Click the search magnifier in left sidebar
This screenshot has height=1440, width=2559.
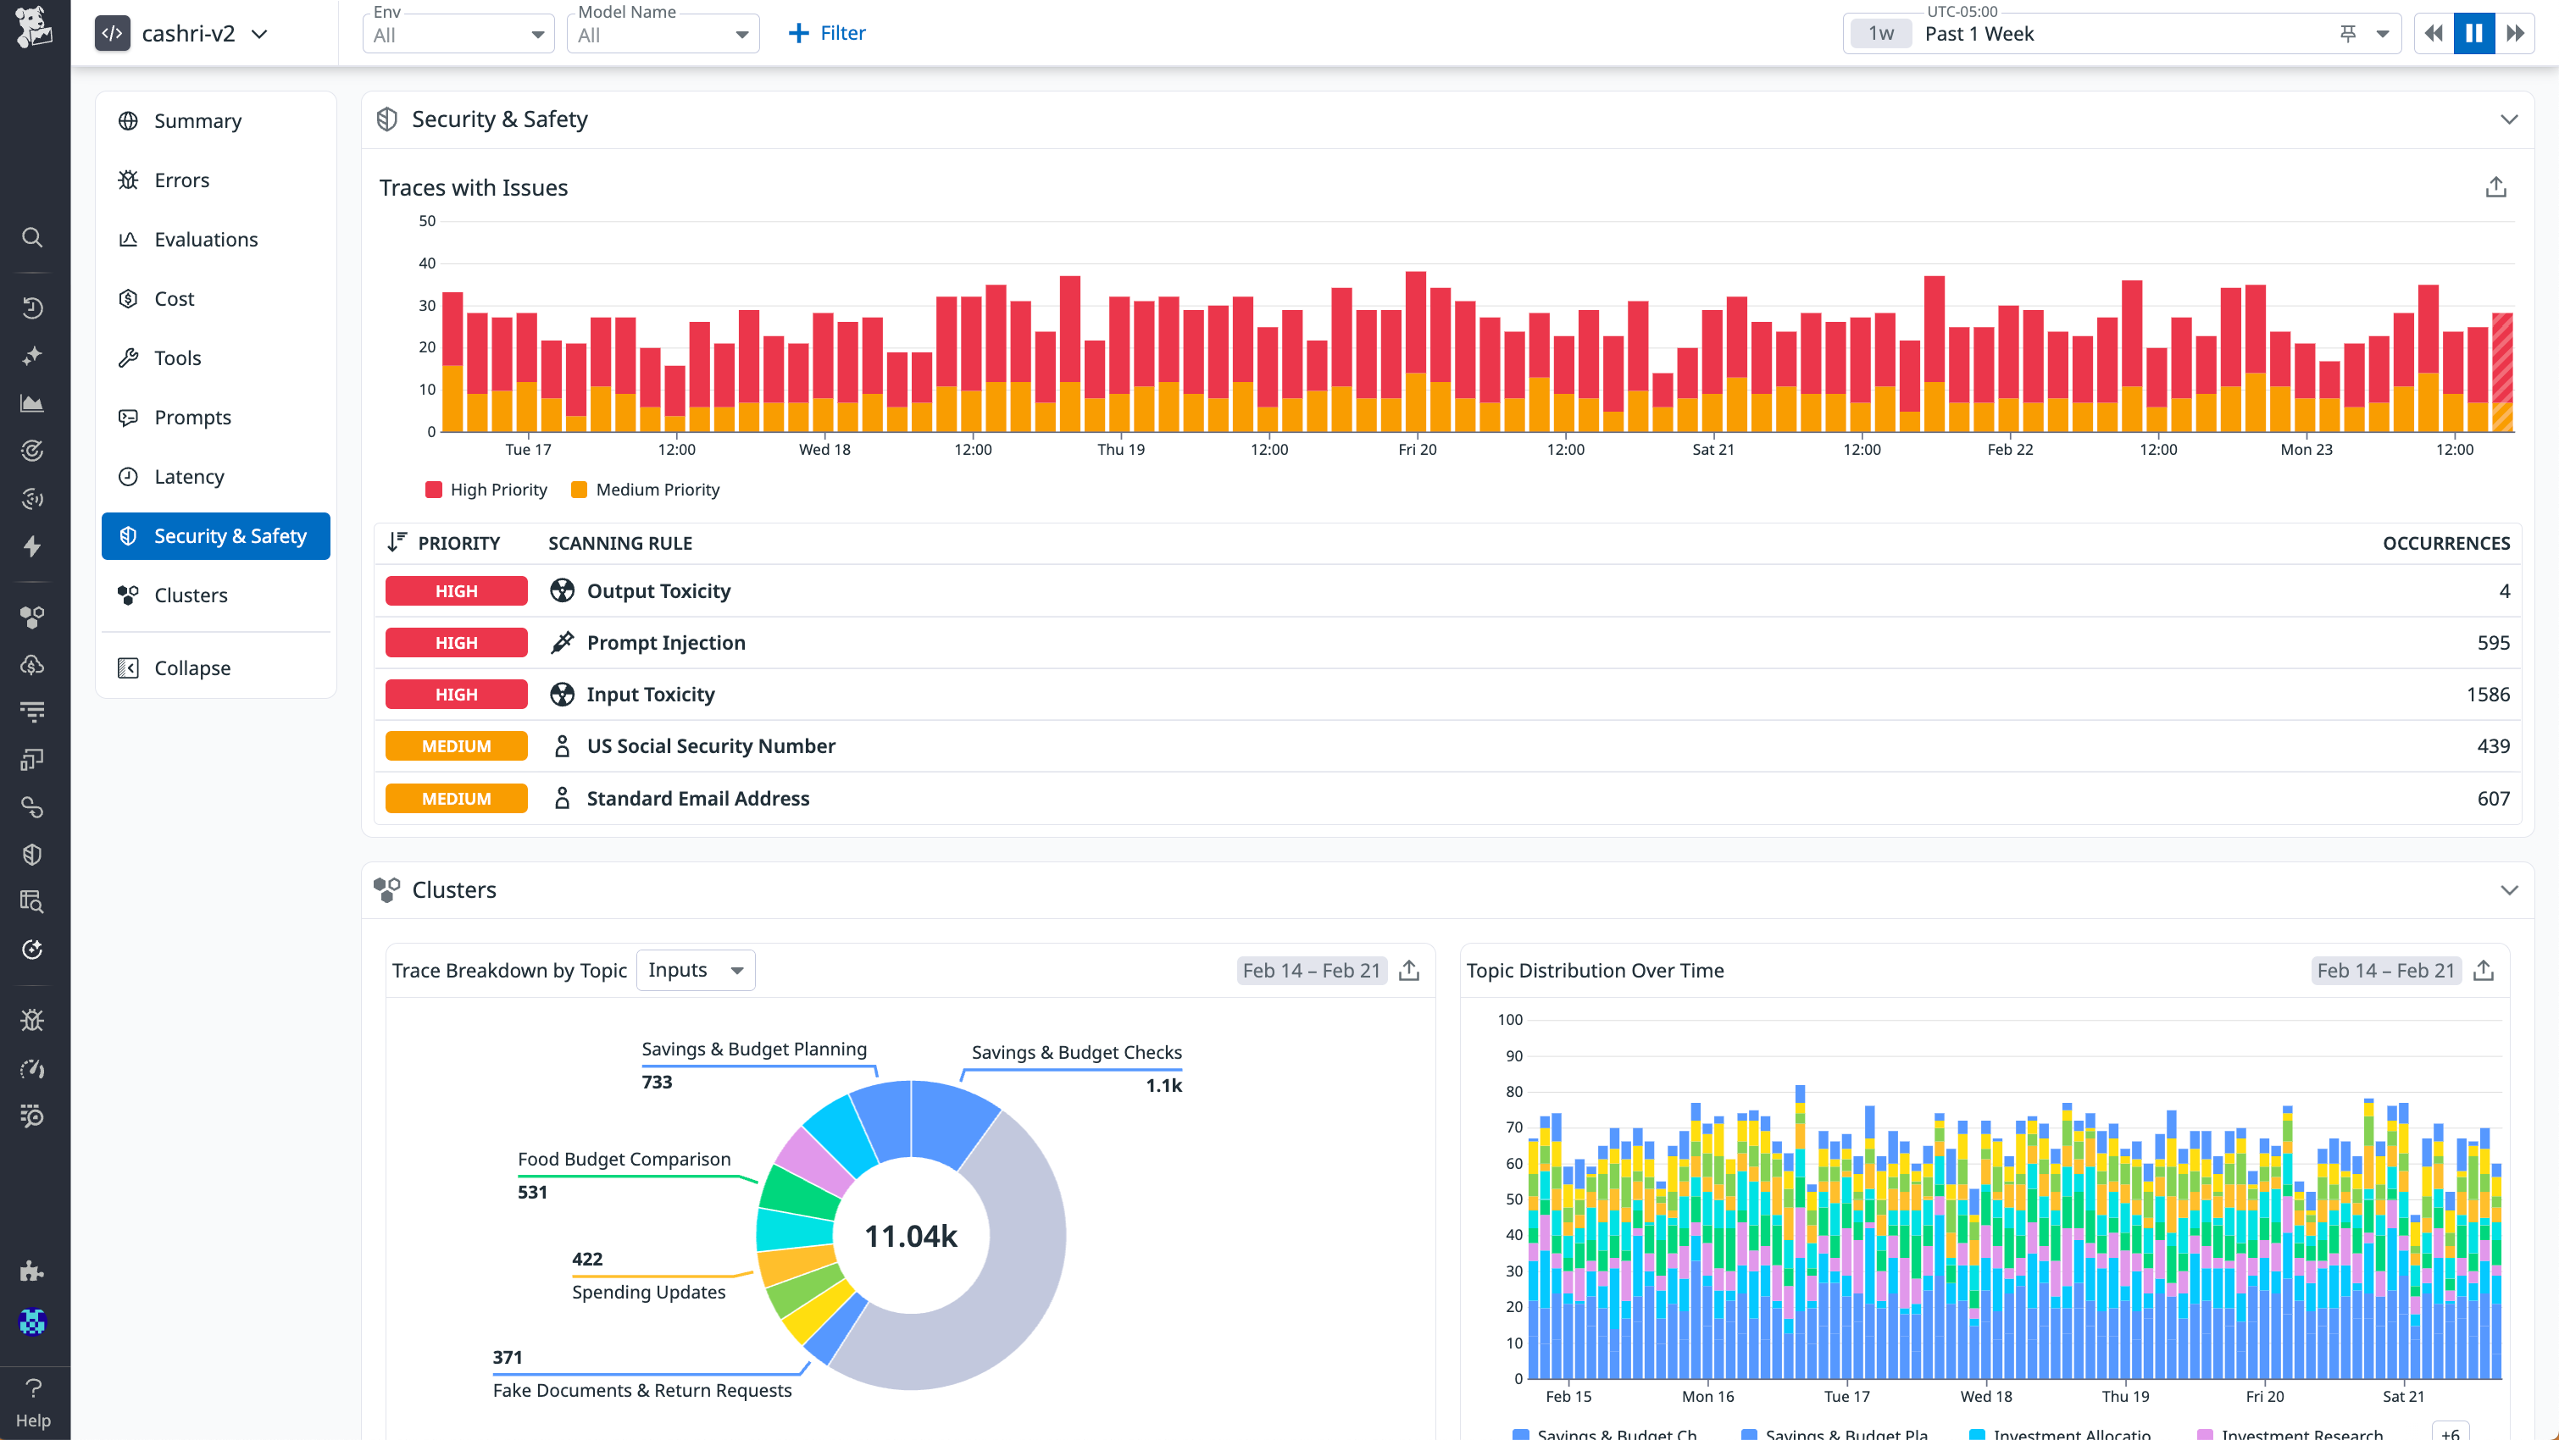click(33, 237)
